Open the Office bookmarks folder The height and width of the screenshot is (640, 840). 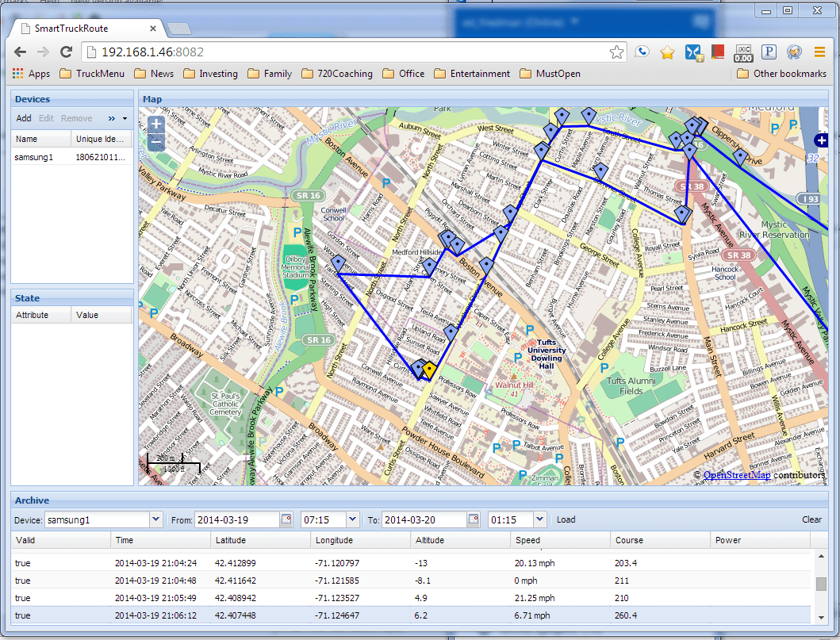[404, 74]
